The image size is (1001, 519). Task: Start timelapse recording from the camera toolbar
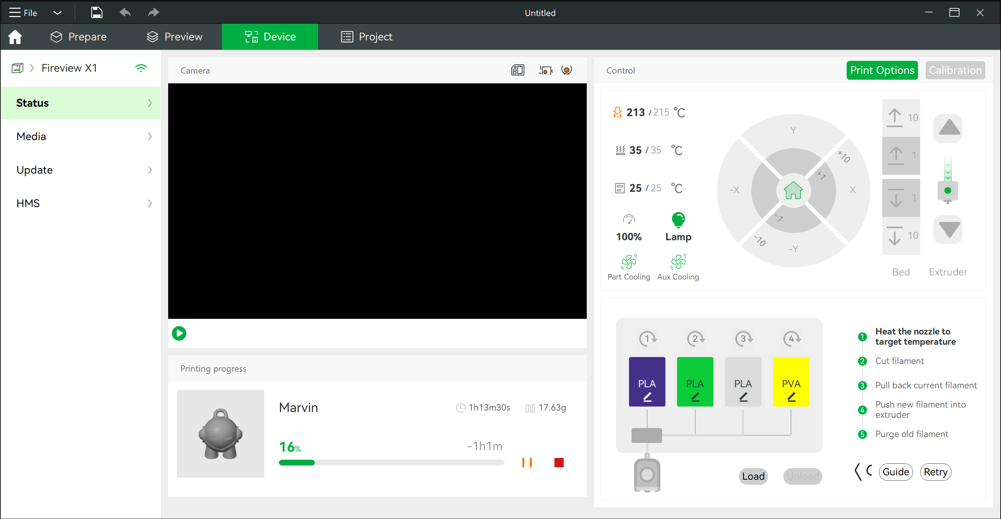tap(546, 70)
